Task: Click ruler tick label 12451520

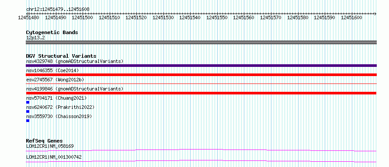Action: pyautogui.click(x=136, y=17)
